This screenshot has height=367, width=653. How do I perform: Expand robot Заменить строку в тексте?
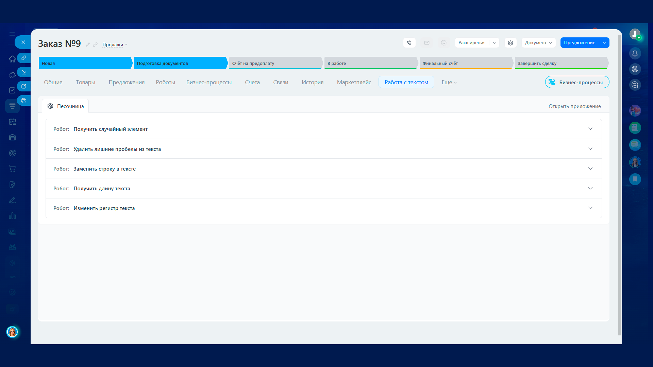click(590, 169)
